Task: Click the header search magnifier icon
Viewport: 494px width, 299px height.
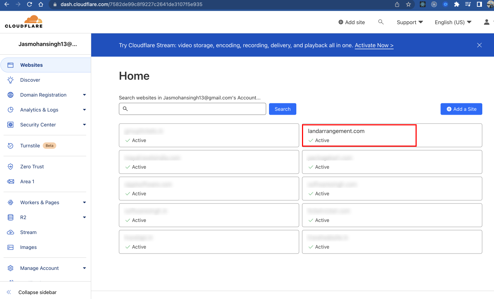Action: coord(381,22)
